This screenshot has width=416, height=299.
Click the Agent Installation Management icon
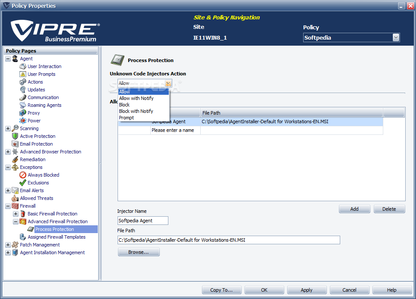pos(15,252)
